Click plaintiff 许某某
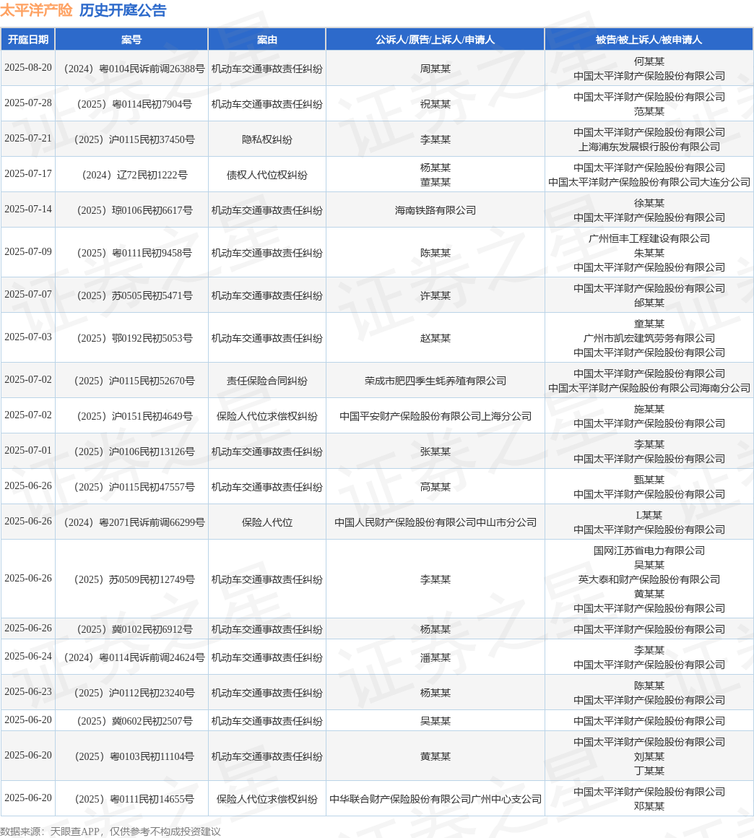 435,295
